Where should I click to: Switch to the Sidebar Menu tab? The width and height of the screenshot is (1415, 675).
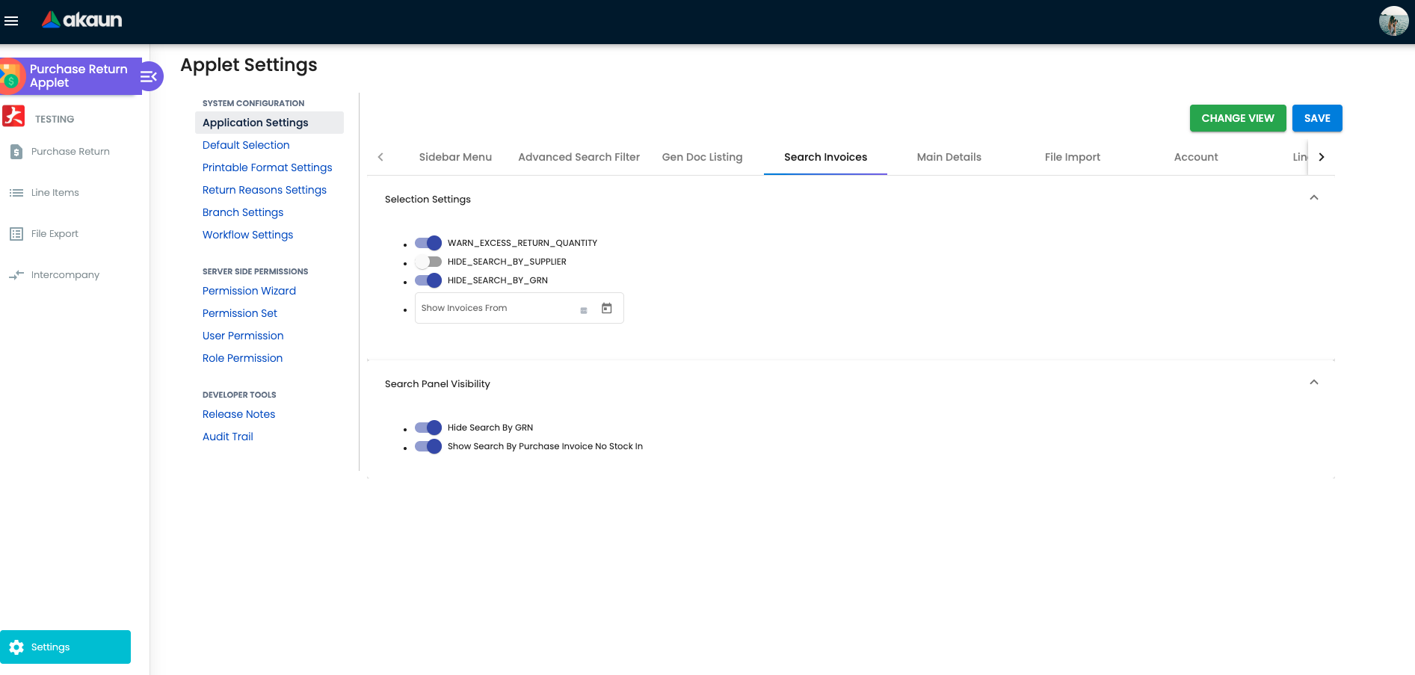coord(455,157)
